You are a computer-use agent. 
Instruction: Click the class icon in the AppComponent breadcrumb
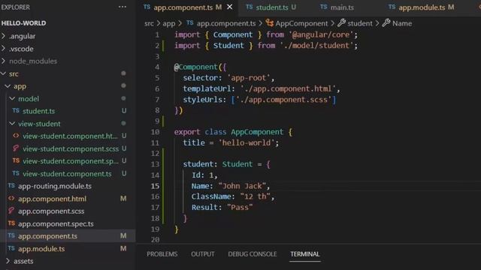269,22
